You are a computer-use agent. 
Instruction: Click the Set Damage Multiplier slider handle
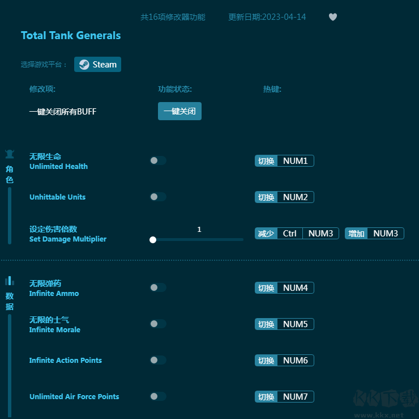coord(153,240)
